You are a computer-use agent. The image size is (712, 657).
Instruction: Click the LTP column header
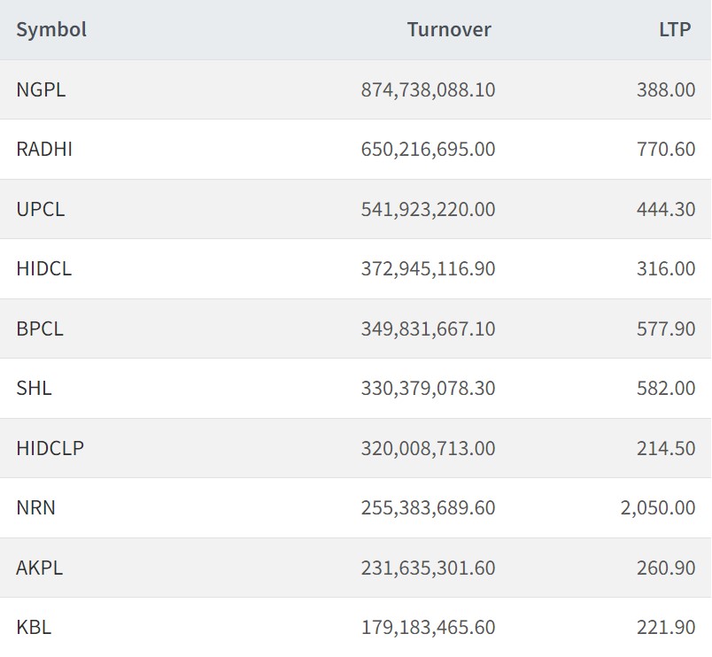(x=675, y=29)
